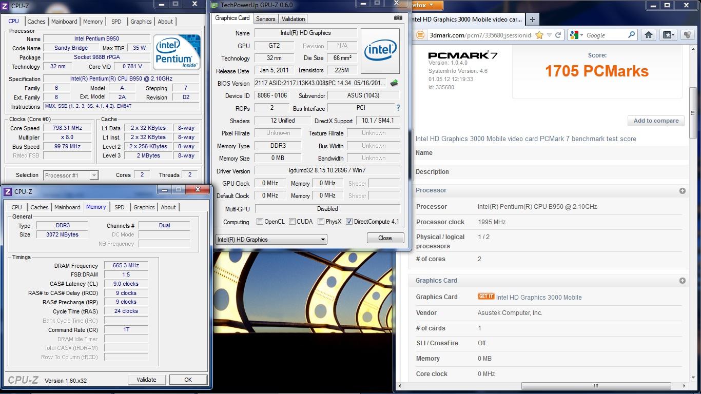Open the address bar history dropdown arrow
The image size is (701, 394).
[550, 35]
